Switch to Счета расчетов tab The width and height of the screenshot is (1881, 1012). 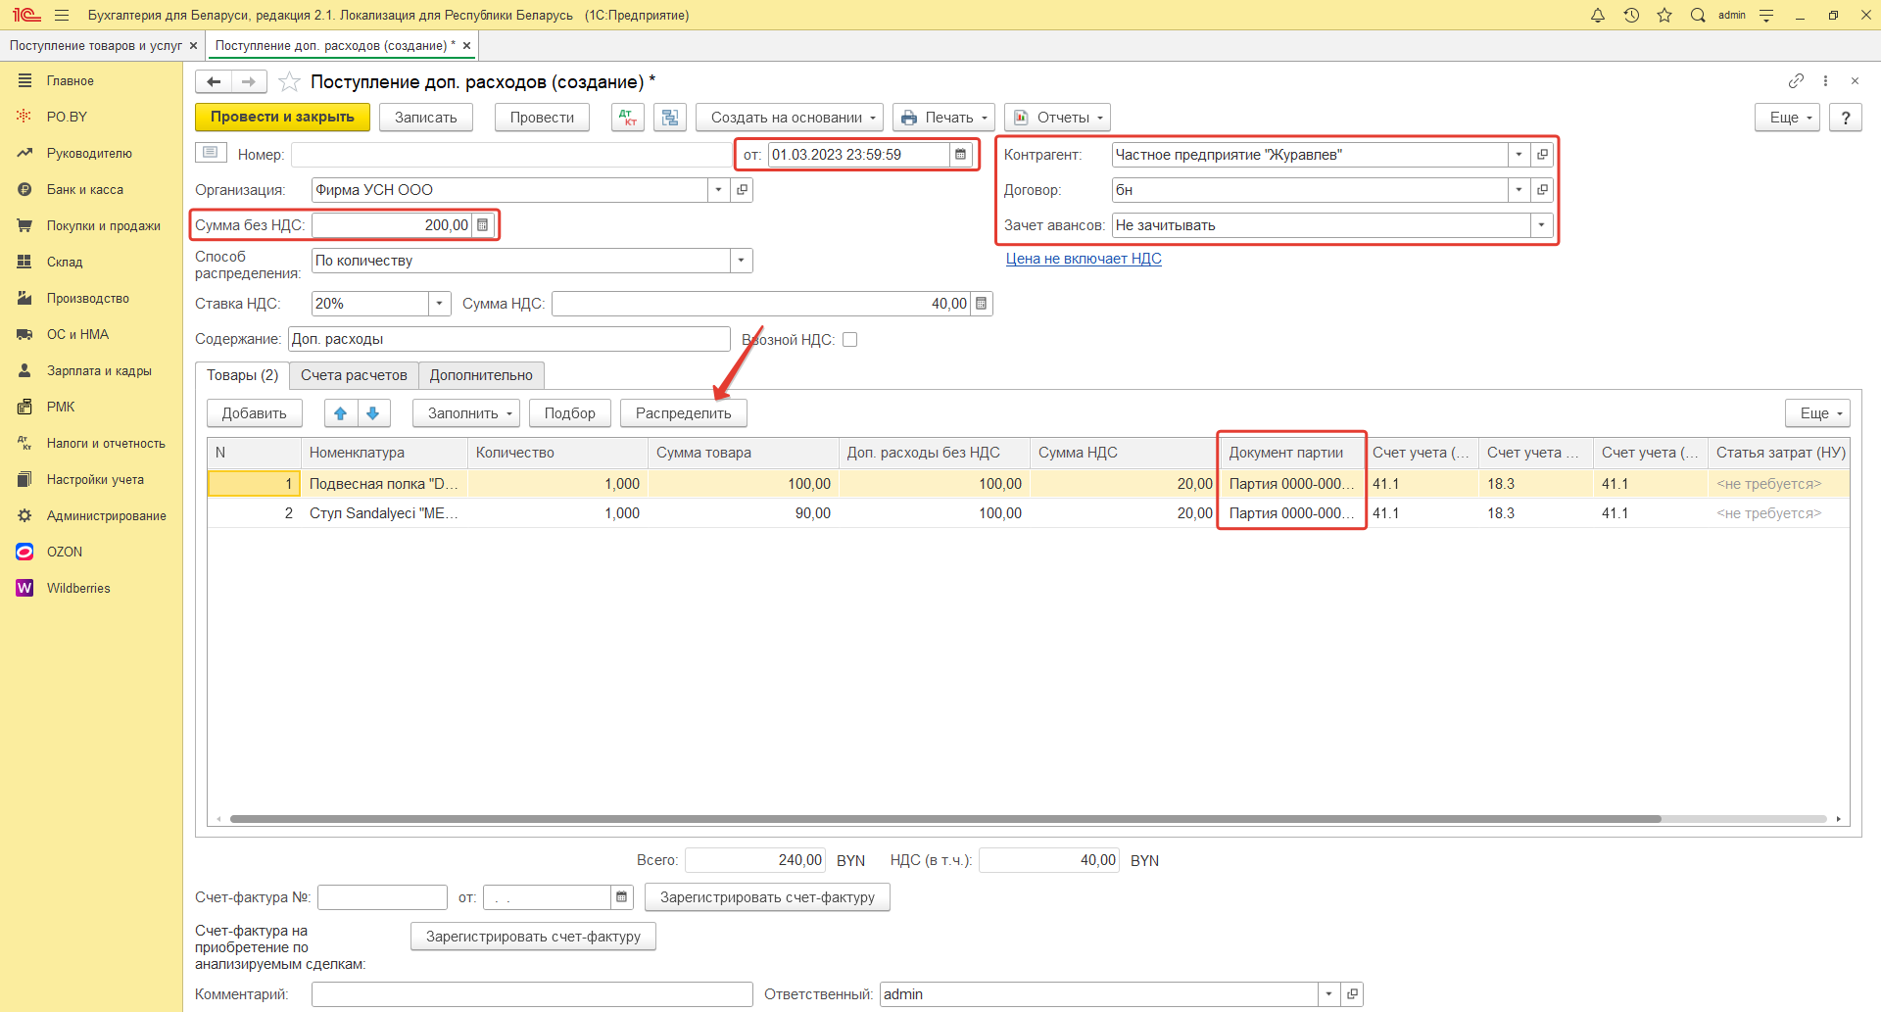(354, 375)
